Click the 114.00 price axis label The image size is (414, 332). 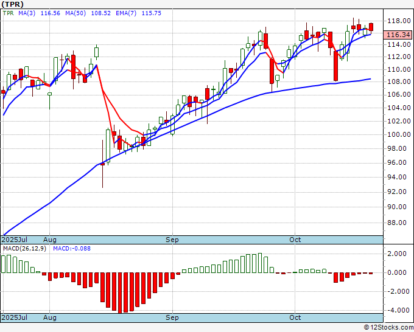(399, 44)
